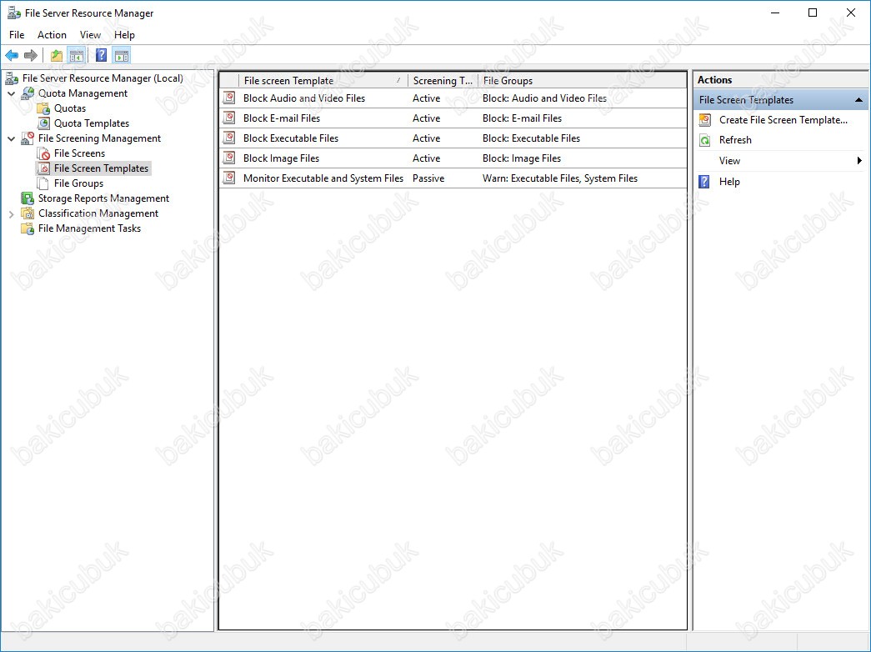
Task: Collapse the File Screen Templates actions section
Action: click(858, 100)
